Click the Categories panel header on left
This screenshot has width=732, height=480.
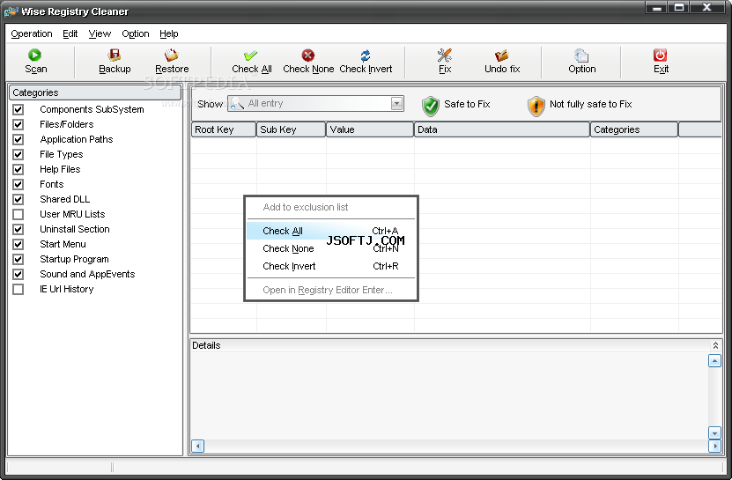pos(95,92)
